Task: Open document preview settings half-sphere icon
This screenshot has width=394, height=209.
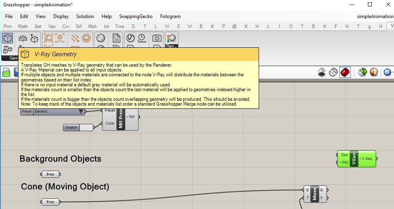Action: click(374, 72)
